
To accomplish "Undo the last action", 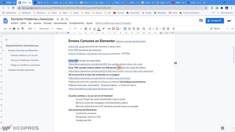I will point(6,29).
